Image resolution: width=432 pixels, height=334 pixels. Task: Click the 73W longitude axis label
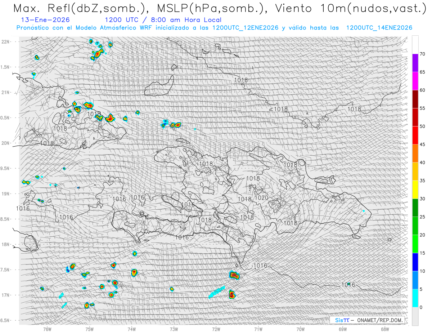pyautogui.click(x=174, y=329)
